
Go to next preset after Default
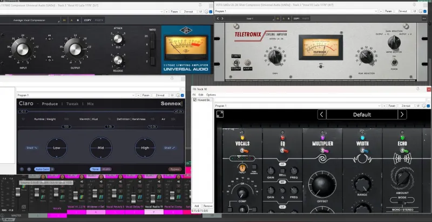pos(402,115)
